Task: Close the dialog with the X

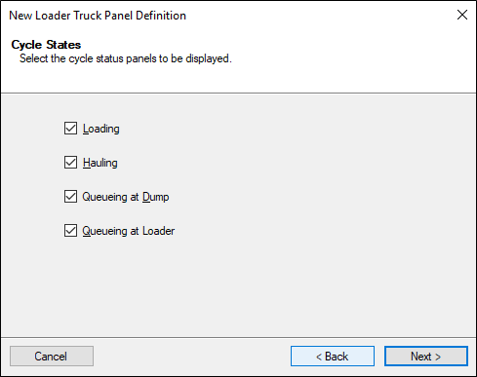Action: point(462,15)
